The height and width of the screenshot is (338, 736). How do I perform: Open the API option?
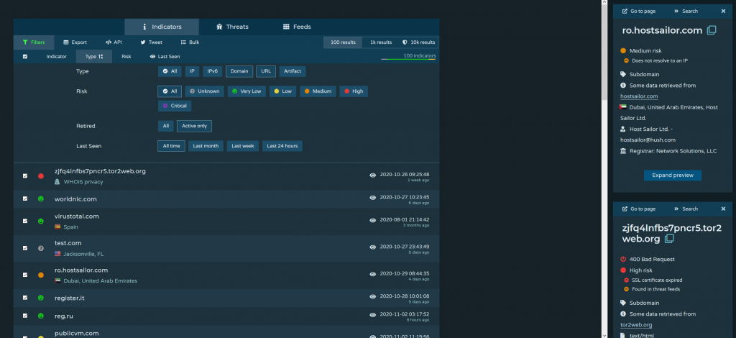[114, 42]
